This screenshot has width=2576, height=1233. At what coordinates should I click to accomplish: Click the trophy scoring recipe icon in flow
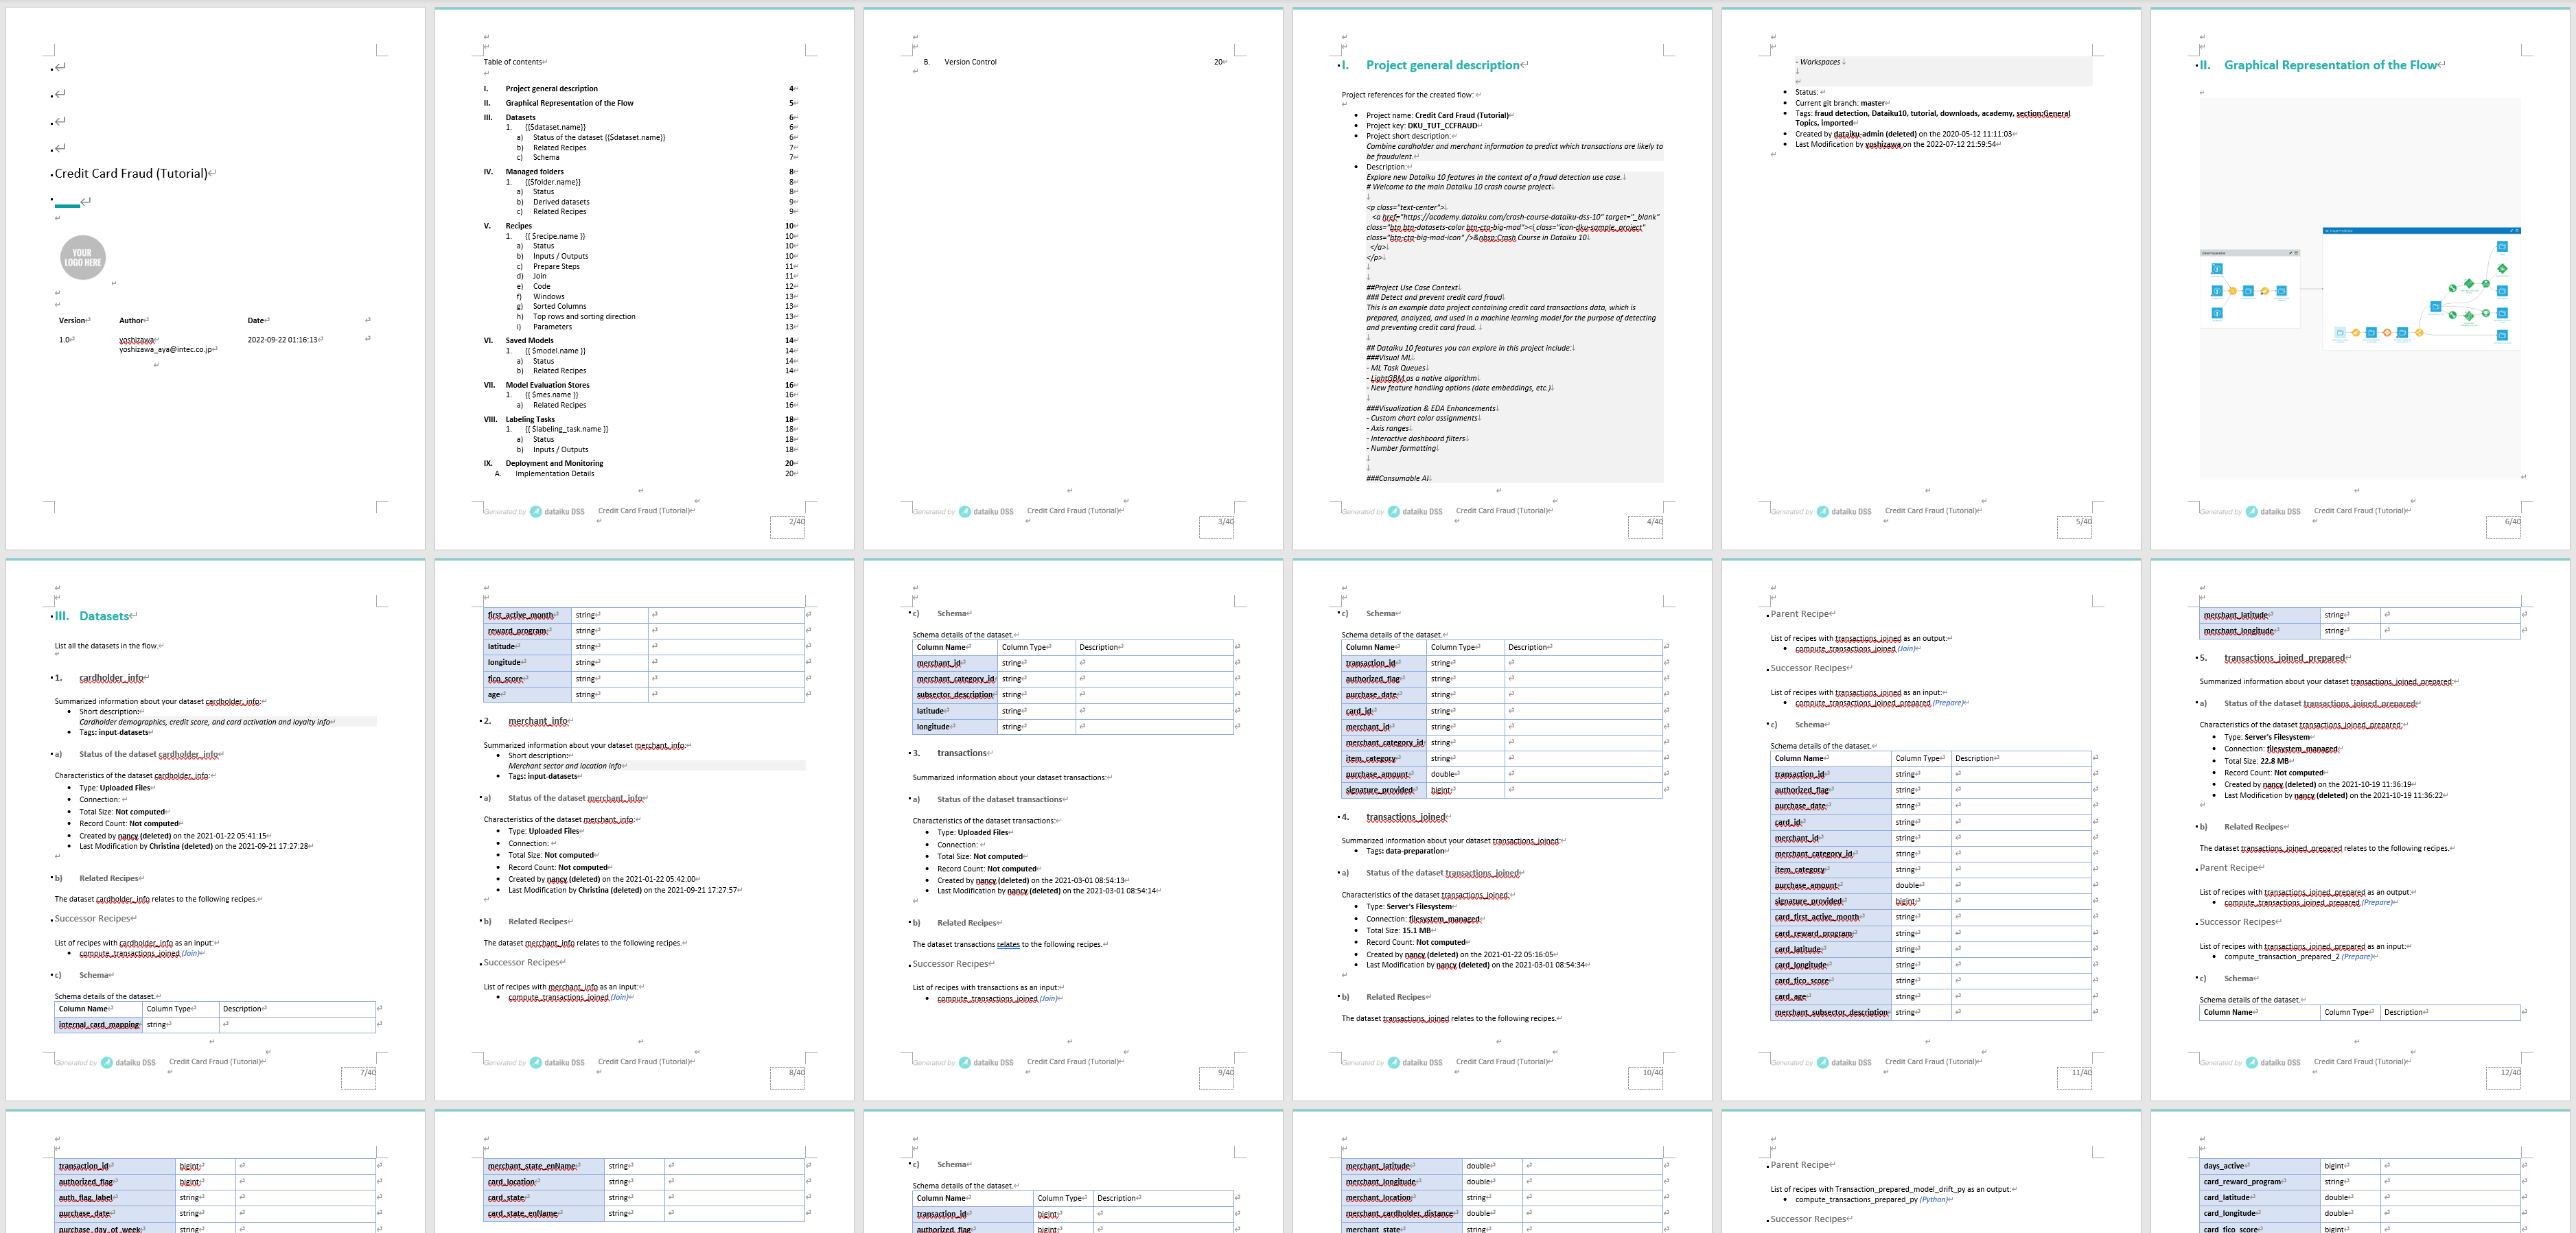[x=2487, y=313]
